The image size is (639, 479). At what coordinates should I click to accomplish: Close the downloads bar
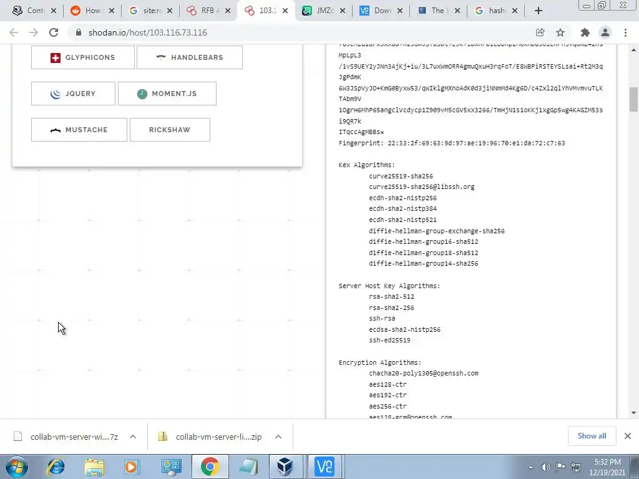628,436
